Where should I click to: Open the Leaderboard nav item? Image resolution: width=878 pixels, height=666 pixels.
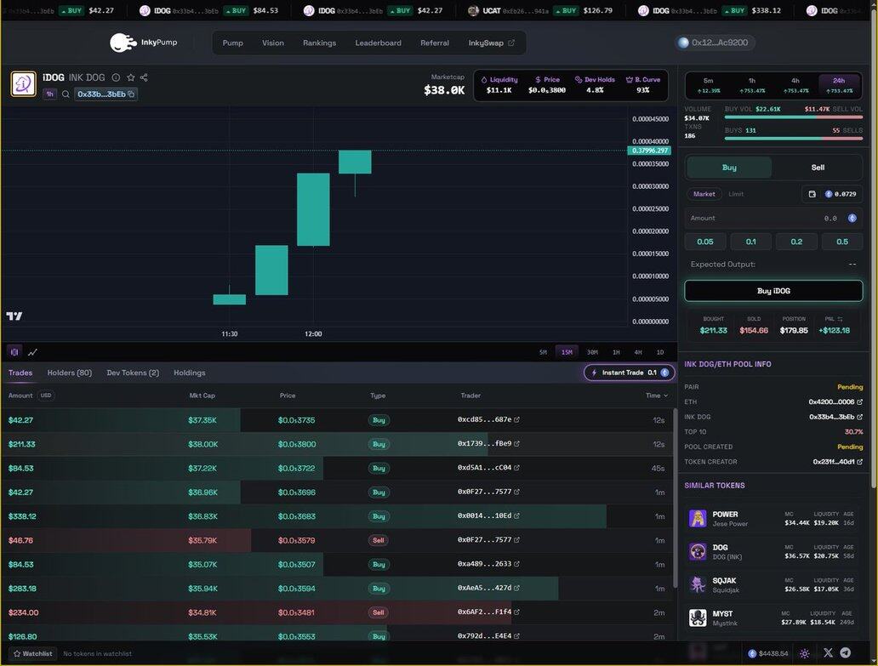378,43
